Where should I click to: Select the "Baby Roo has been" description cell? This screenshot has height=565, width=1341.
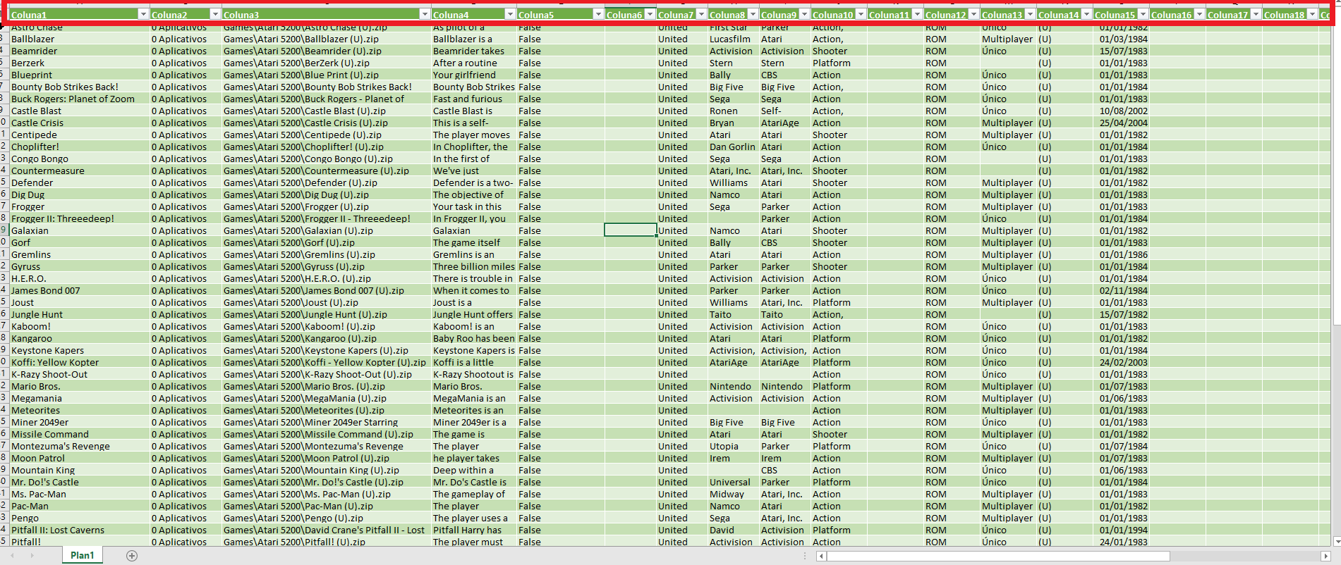474,338
